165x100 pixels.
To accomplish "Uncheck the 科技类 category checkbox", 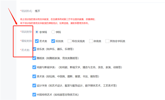I will [53, 41].
